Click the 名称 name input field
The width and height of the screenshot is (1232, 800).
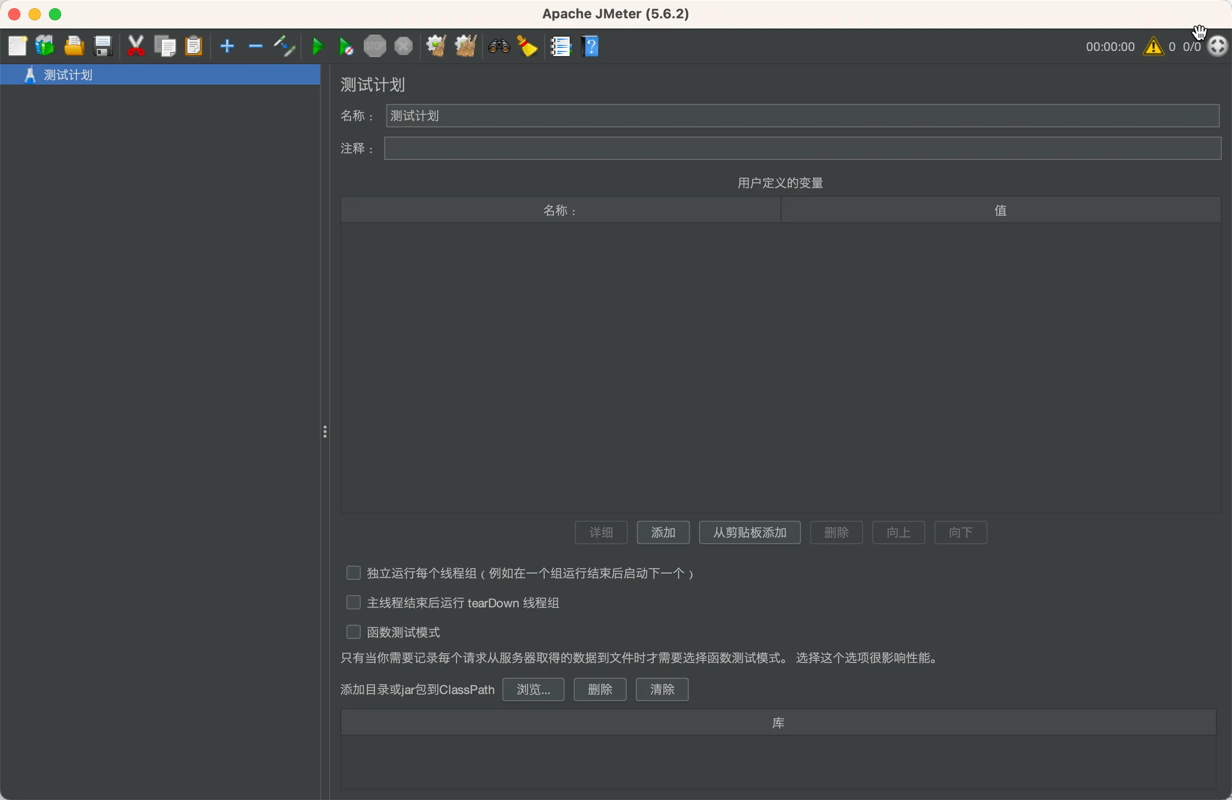(x=802, y=116)
